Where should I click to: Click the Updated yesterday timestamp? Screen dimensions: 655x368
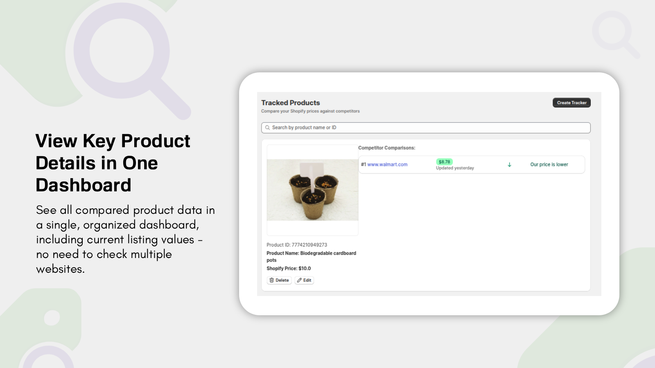coord(455,168)
